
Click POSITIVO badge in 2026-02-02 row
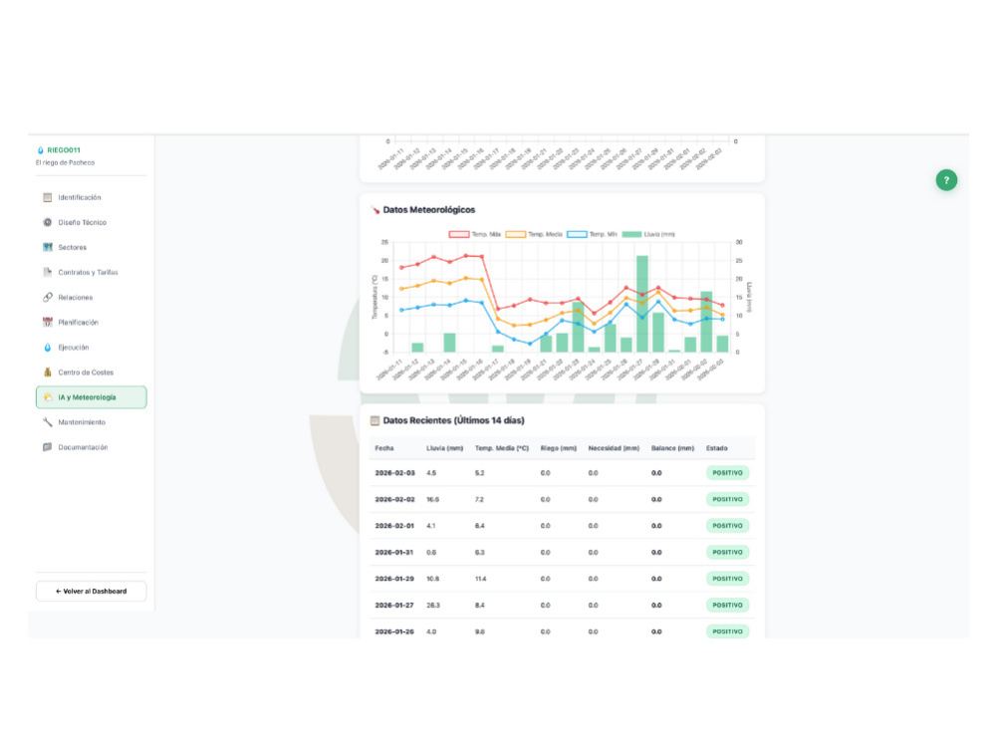coord(727,500)
